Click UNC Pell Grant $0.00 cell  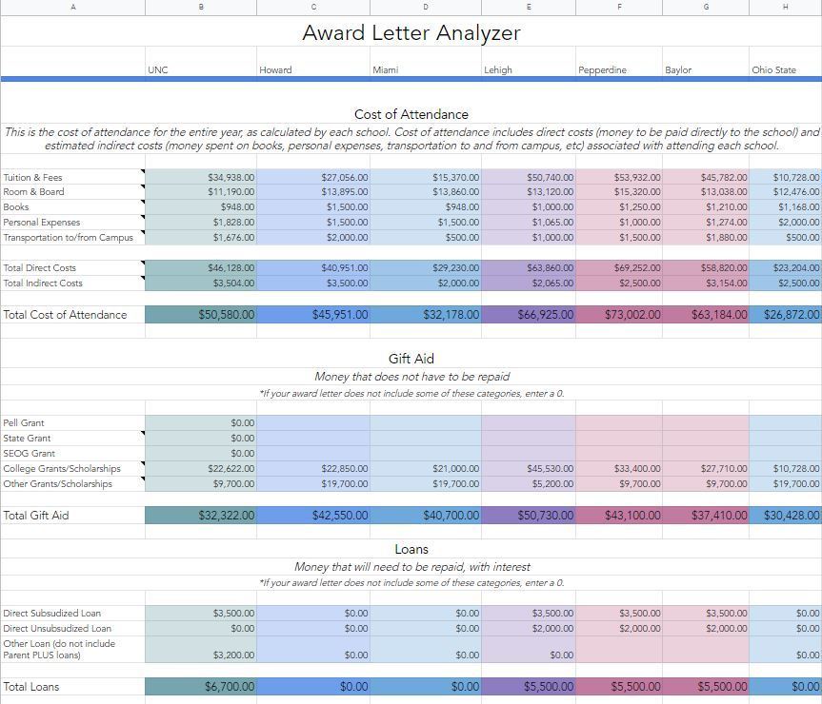point(201,422)
